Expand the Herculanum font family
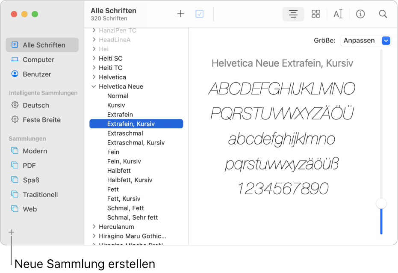 [94, 227]
